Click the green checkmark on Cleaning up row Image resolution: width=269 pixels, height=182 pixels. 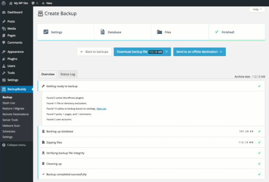(x=259, y=164)
